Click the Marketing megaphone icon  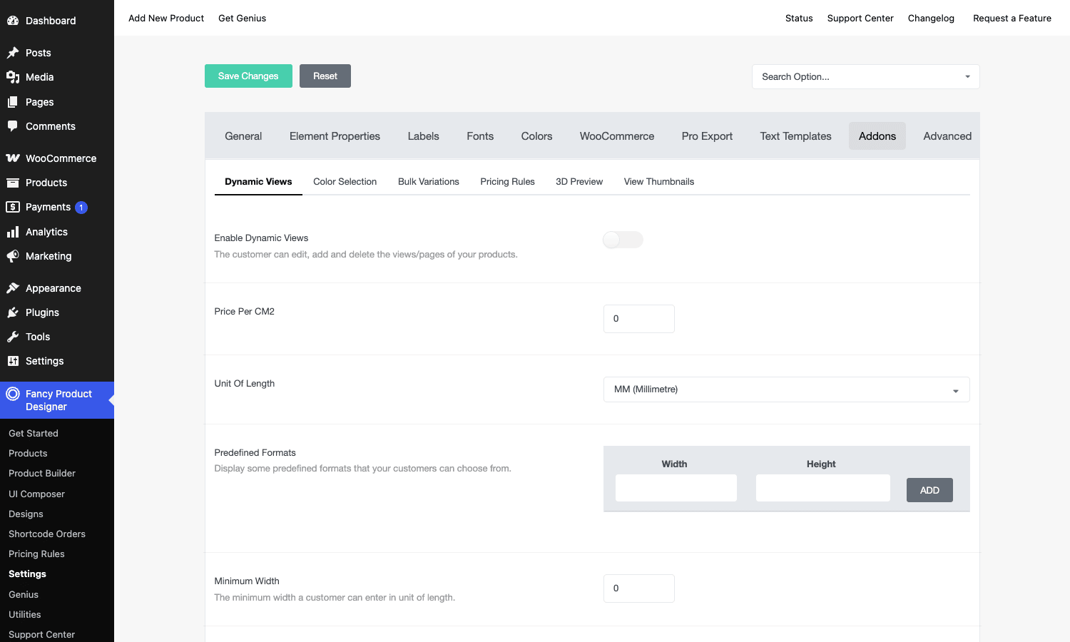(13, 256)
